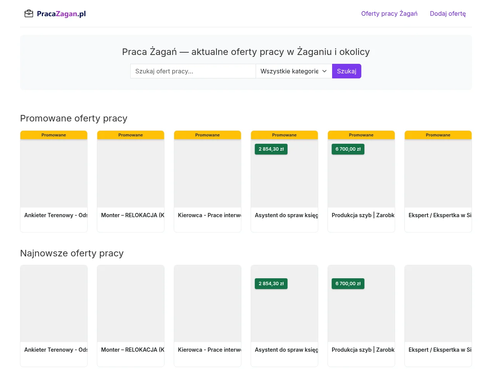Select Produkcja szyb title under Najnowsze oferty
This screenshot has height=369, width=492.
363,350
